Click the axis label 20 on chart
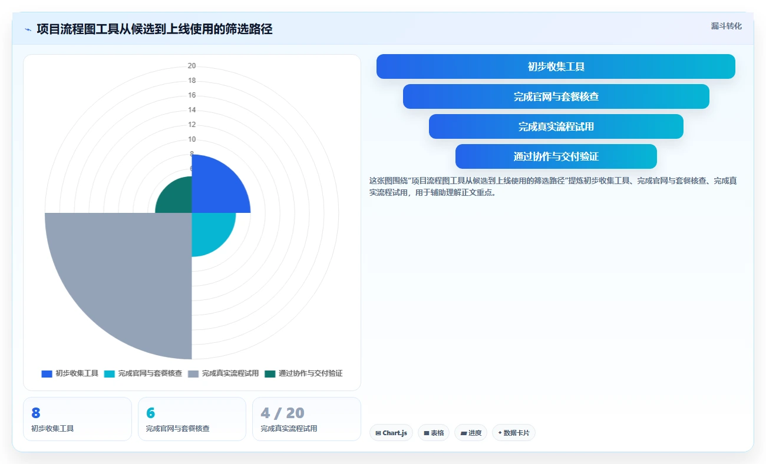Viewport: 766px width, 464px height. [x=192, y=66]
